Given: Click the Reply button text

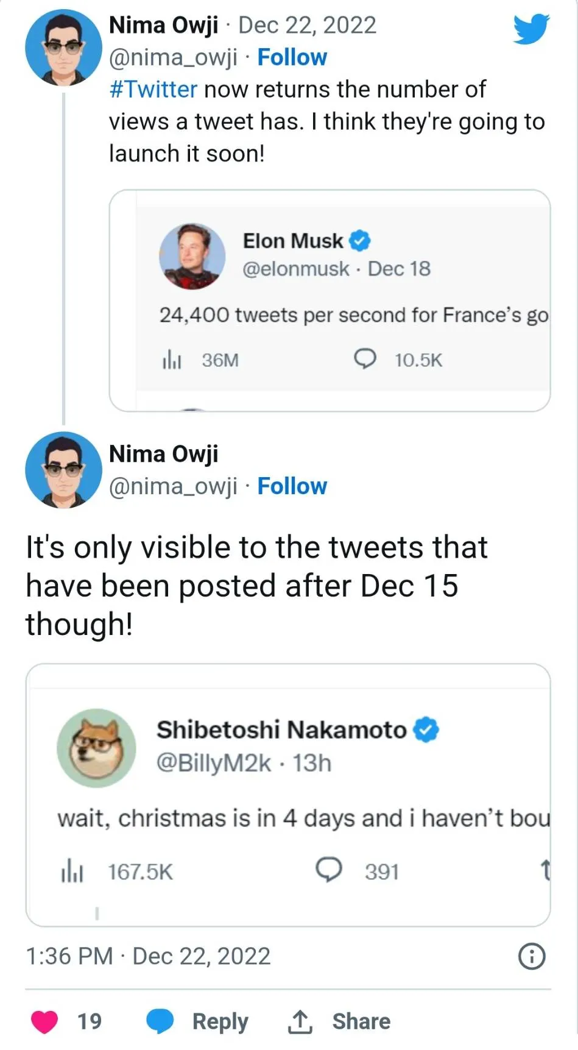Looking at the screenshot, I should (x=220, y=1021).
